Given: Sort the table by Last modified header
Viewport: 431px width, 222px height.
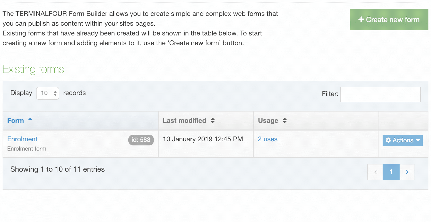Looking at the screenshot, I should (x=184, y=121).
